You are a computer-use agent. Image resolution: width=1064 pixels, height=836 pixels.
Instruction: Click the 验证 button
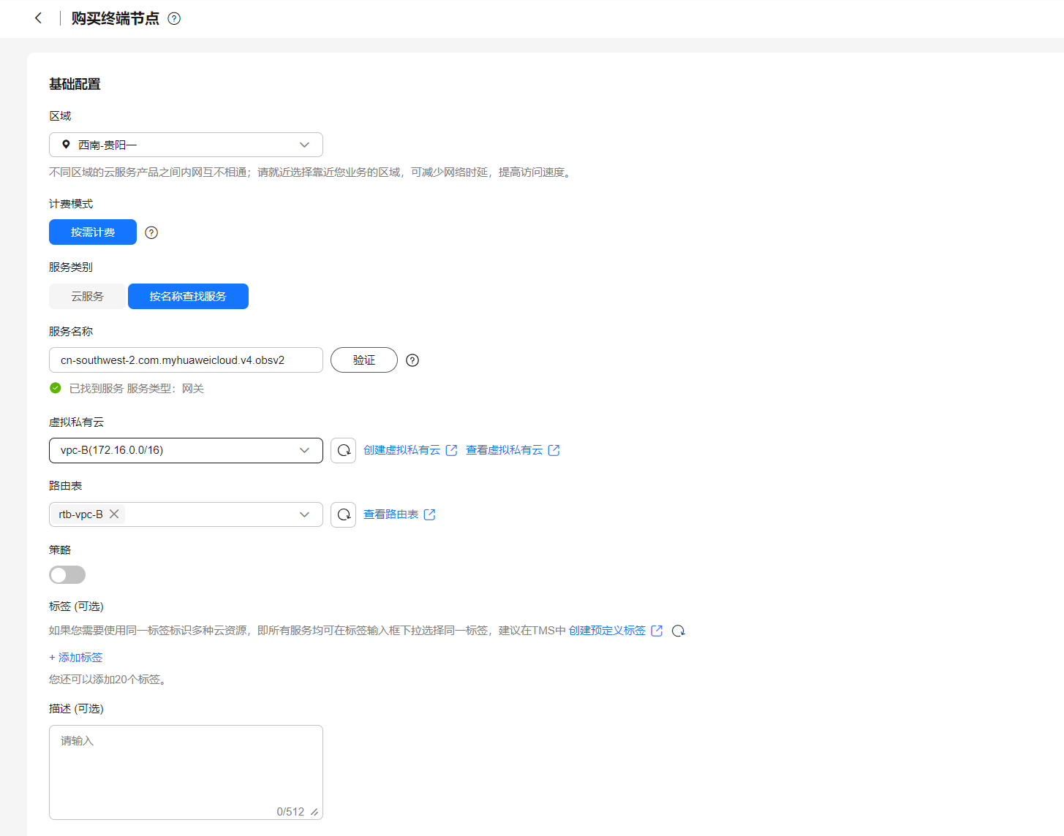[364, 360]
